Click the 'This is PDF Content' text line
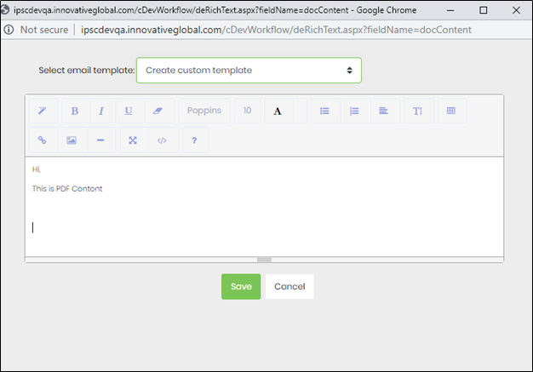 67,188
